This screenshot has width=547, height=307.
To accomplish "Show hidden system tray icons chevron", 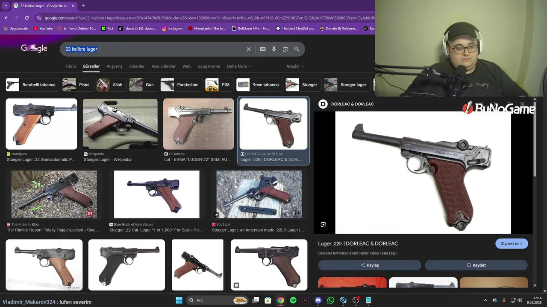I will (x=485, y=300).
